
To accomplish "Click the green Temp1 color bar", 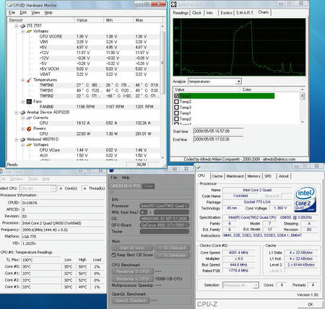I will tap(227, 96).
